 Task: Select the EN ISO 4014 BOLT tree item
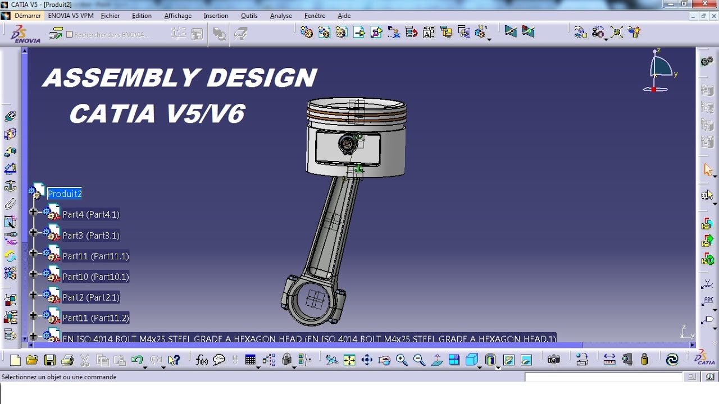(x=309, y=338)
